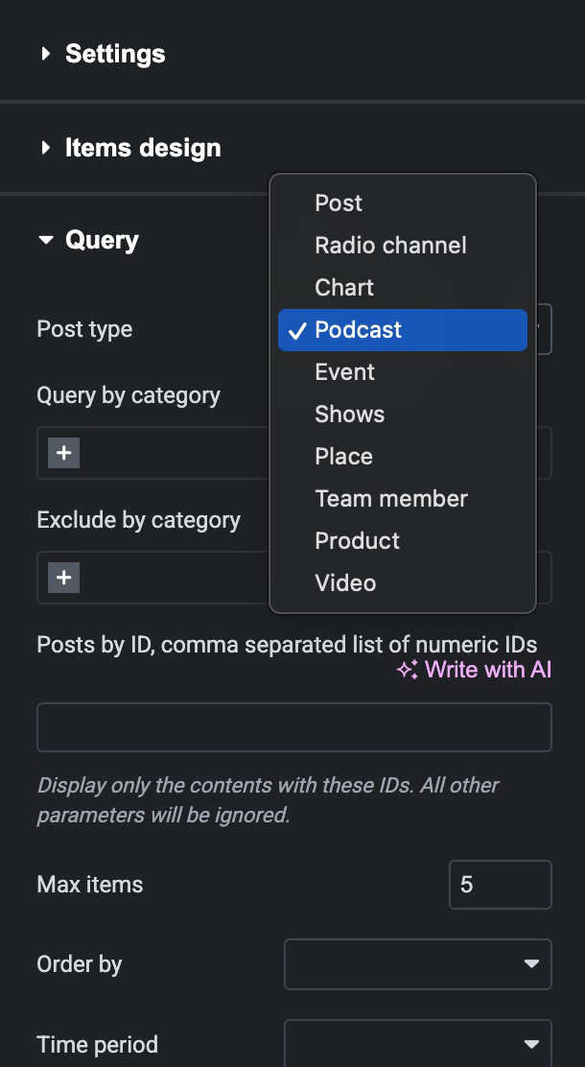585x1067 pixels.
Task: Select Team member option
Action: click(x=391, y=499)
